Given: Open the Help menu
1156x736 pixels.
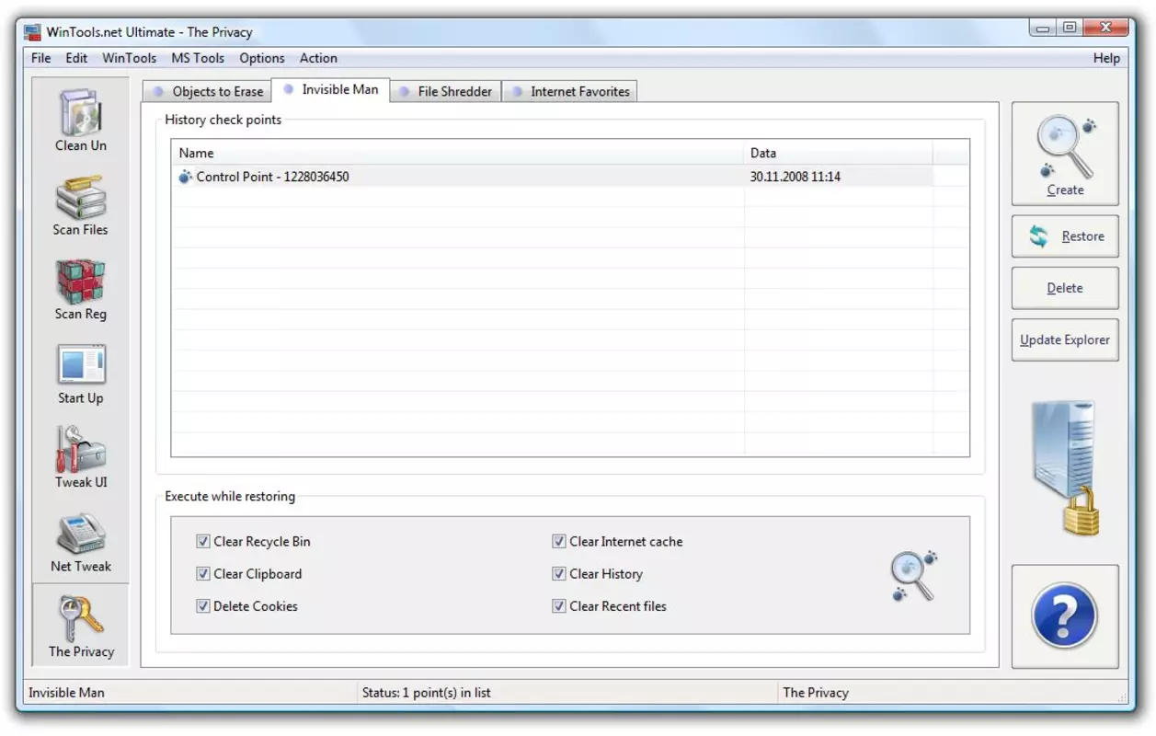Looking at the screenshot, I should 1106,58.
